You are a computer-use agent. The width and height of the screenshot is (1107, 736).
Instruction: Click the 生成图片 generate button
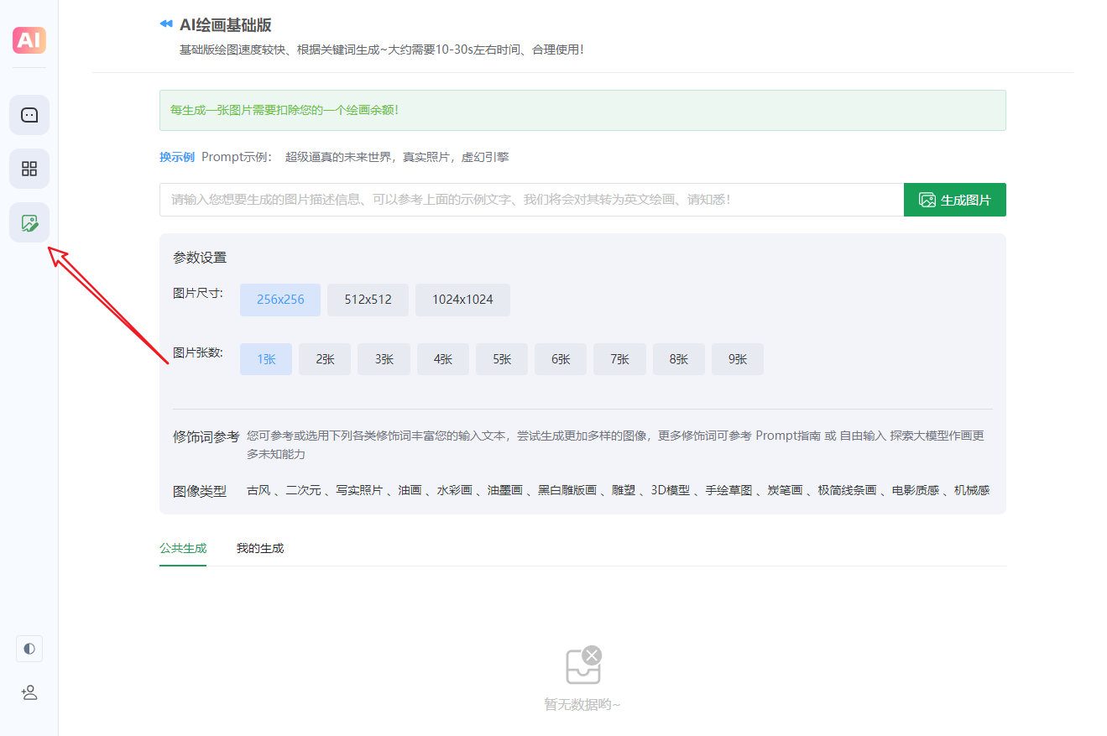tap(954, 199)
